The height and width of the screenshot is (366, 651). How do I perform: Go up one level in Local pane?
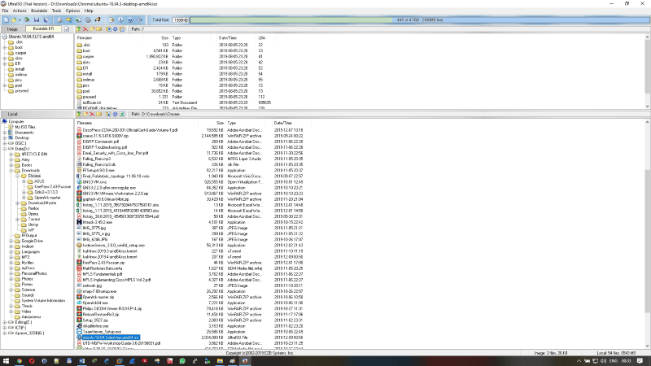(78, 114)
